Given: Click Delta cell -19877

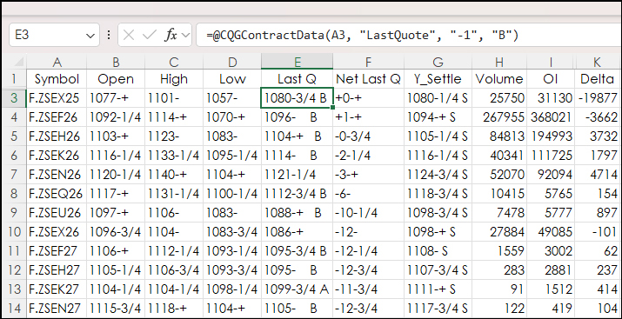Looking at the screenshot, I should [x=597, y=98].
